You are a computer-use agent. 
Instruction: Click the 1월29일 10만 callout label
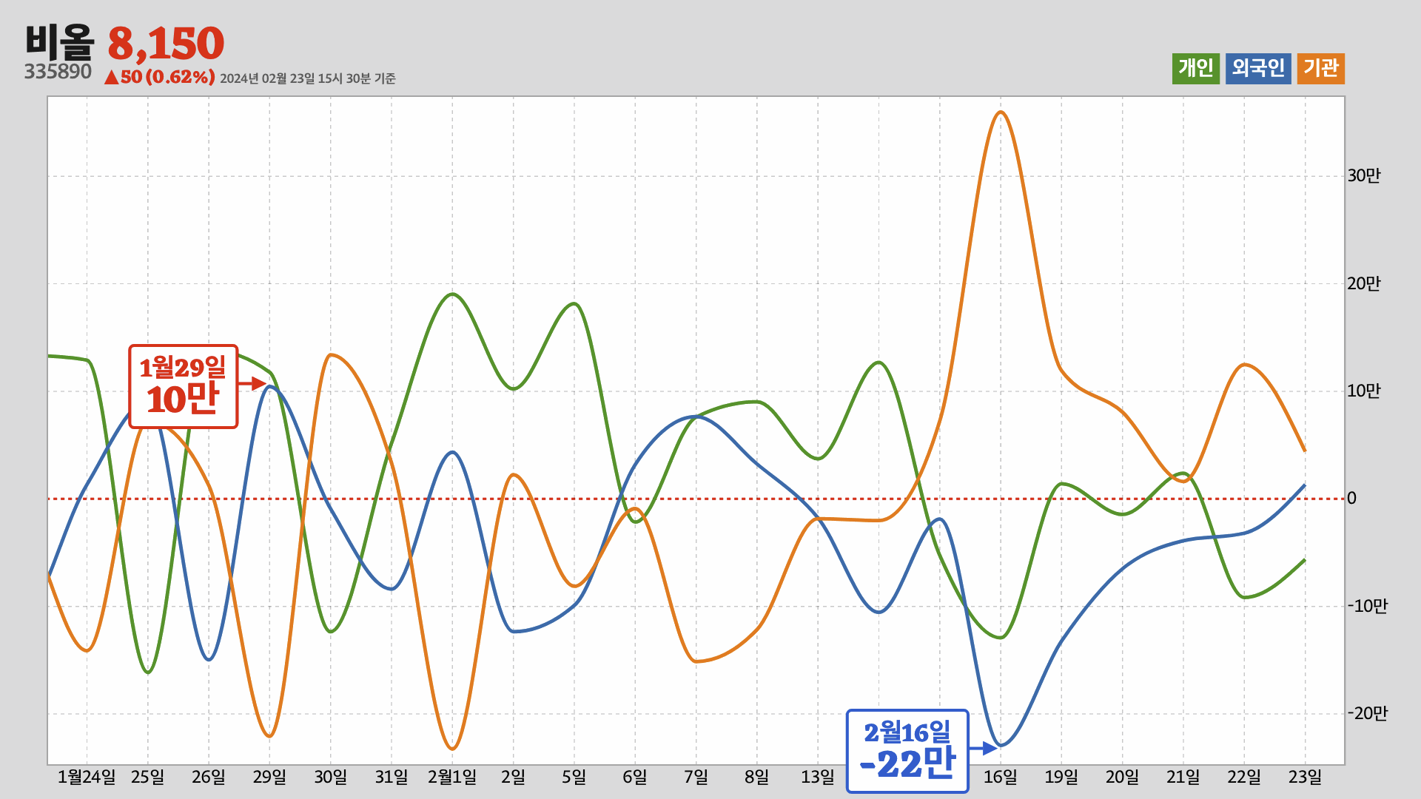point(184,386)
